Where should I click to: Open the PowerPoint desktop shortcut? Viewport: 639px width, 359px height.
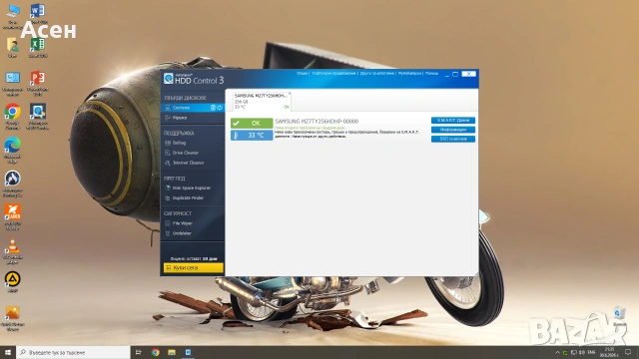[38, 83]
